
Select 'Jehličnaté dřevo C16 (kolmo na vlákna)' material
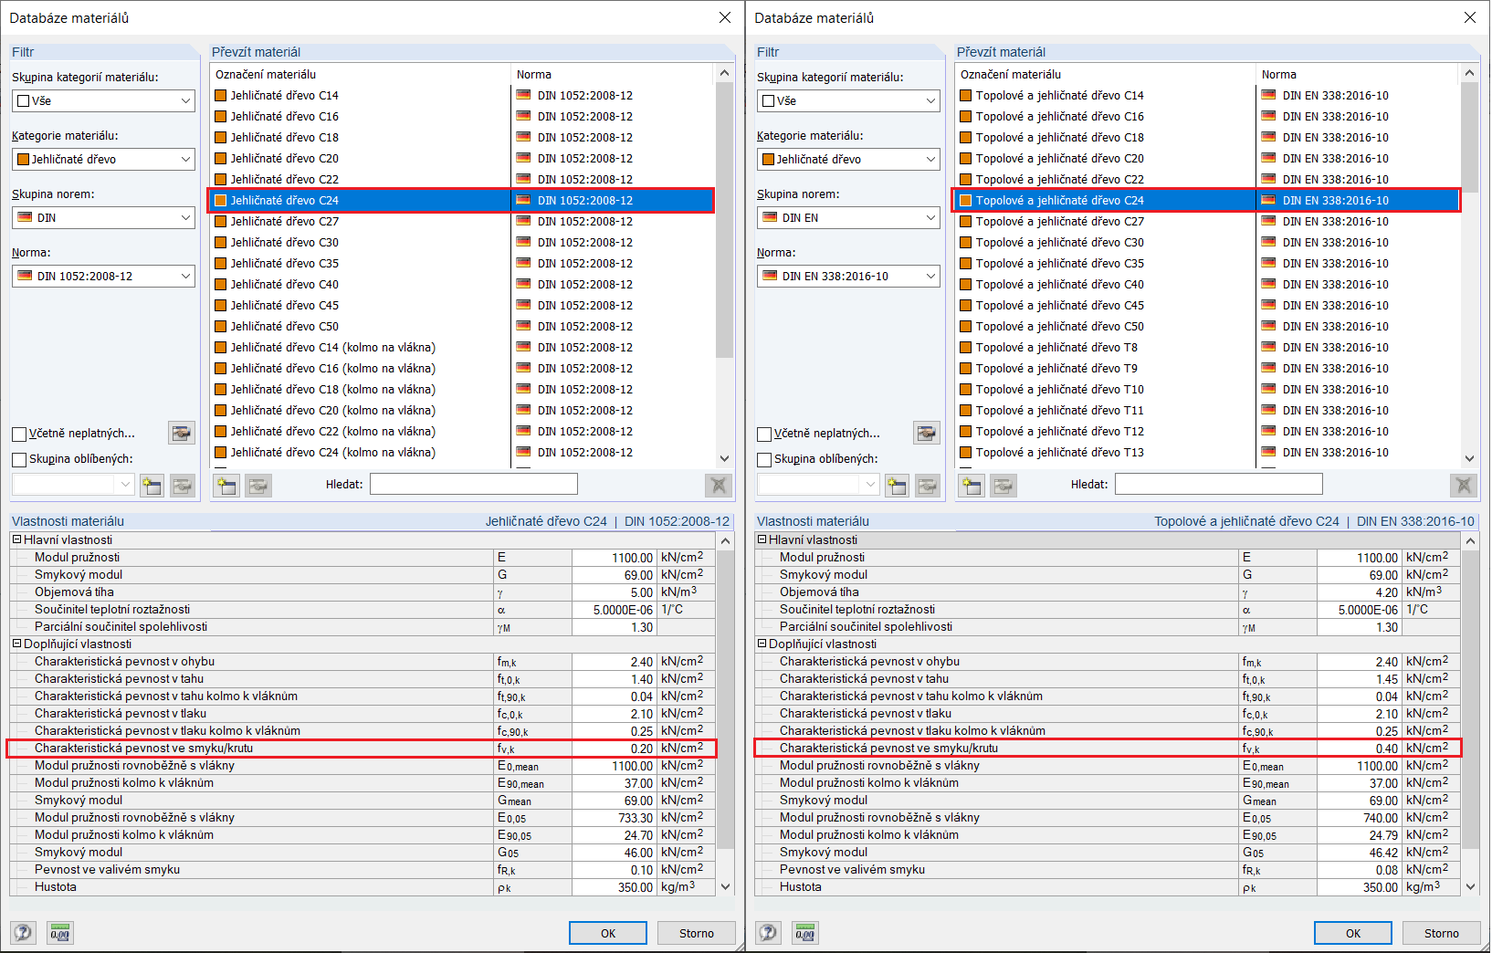462,368
